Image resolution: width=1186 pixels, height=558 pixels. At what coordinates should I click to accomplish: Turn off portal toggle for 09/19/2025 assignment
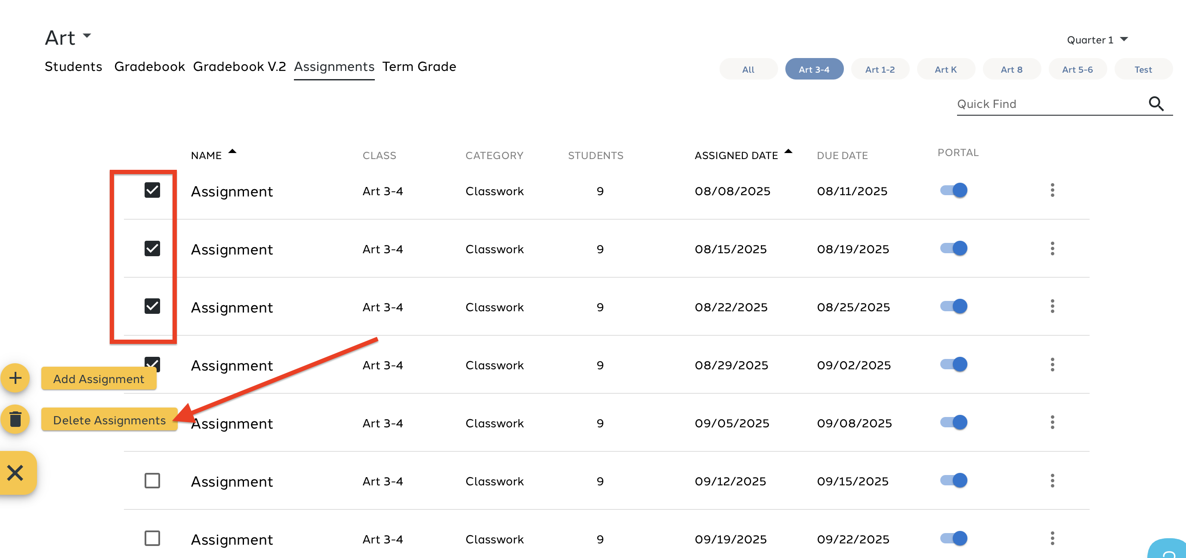click(954, 538)
